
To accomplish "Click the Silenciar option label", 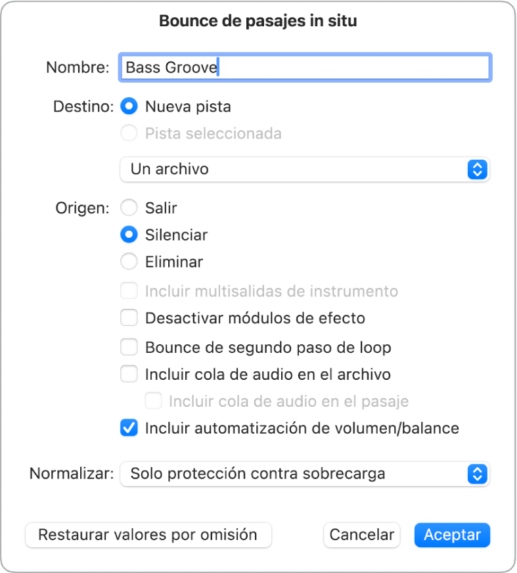I will [x=176, y=235].
